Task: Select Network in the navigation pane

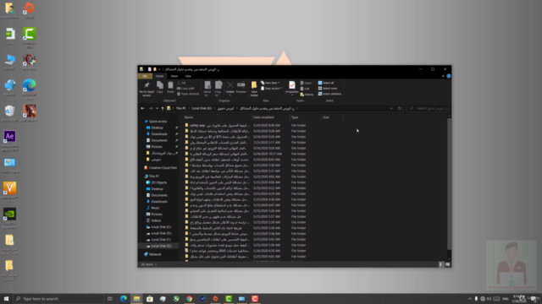Action: [154, 254]
